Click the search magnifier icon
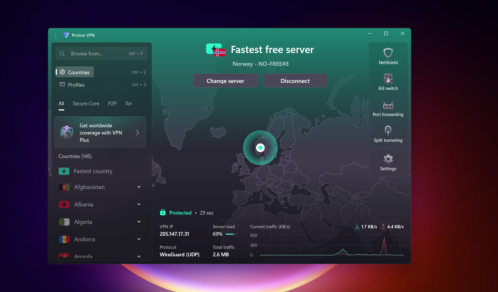The height and width of the screenshot is (292, 498). coord(62,54)
